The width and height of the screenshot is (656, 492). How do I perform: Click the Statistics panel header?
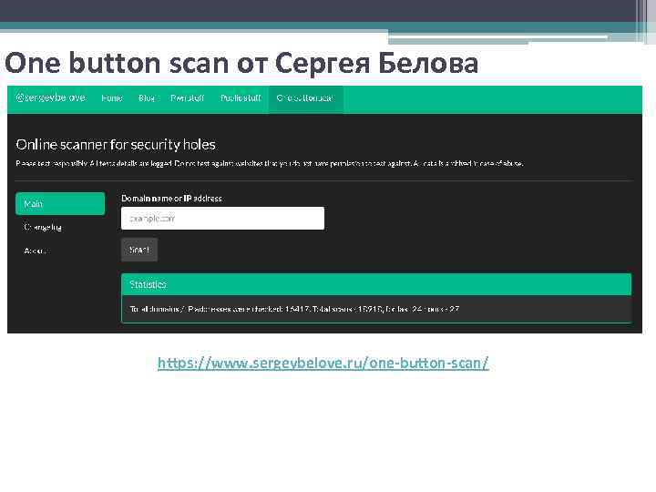pos(376,284)
